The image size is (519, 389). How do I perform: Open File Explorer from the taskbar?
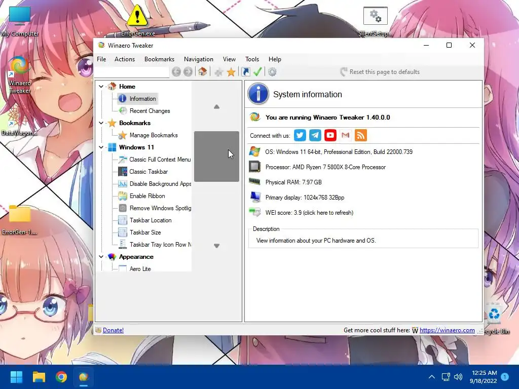39,377
